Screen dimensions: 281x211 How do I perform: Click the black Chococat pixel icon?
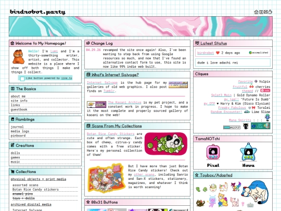click(x=246, y=126)
